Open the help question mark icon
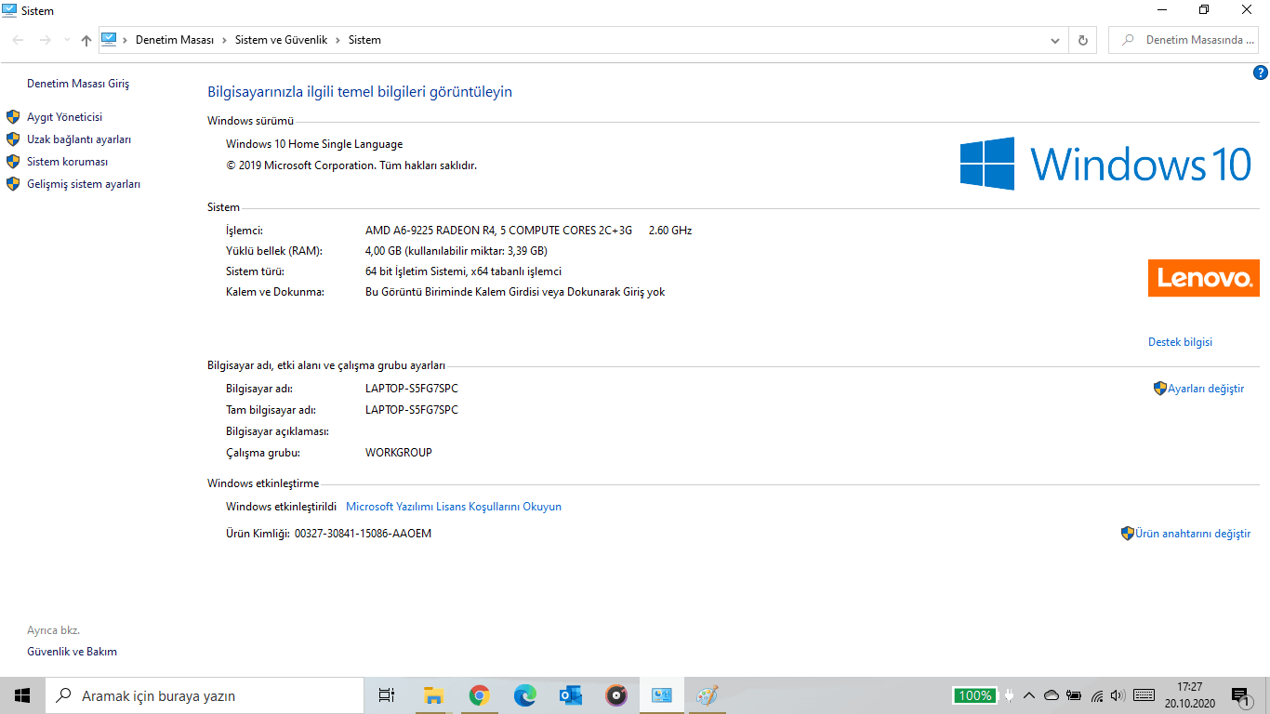This screenshot has width=1270, height=714. [1261, 73]
